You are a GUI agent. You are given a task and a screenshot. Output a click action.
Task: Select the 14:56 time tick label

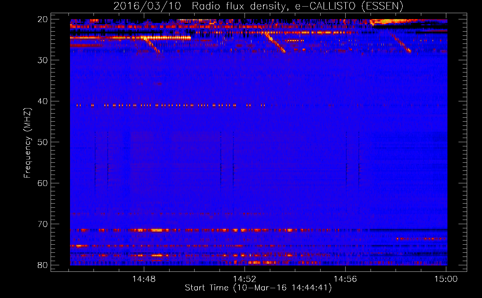345,279
